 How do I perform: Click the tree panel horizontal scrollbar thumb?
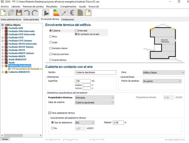pyautogui.click(x=13, y=135)
